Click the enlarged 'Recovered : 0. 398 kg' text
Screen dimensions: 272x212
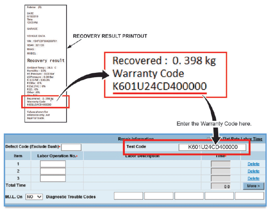[164, 61]
